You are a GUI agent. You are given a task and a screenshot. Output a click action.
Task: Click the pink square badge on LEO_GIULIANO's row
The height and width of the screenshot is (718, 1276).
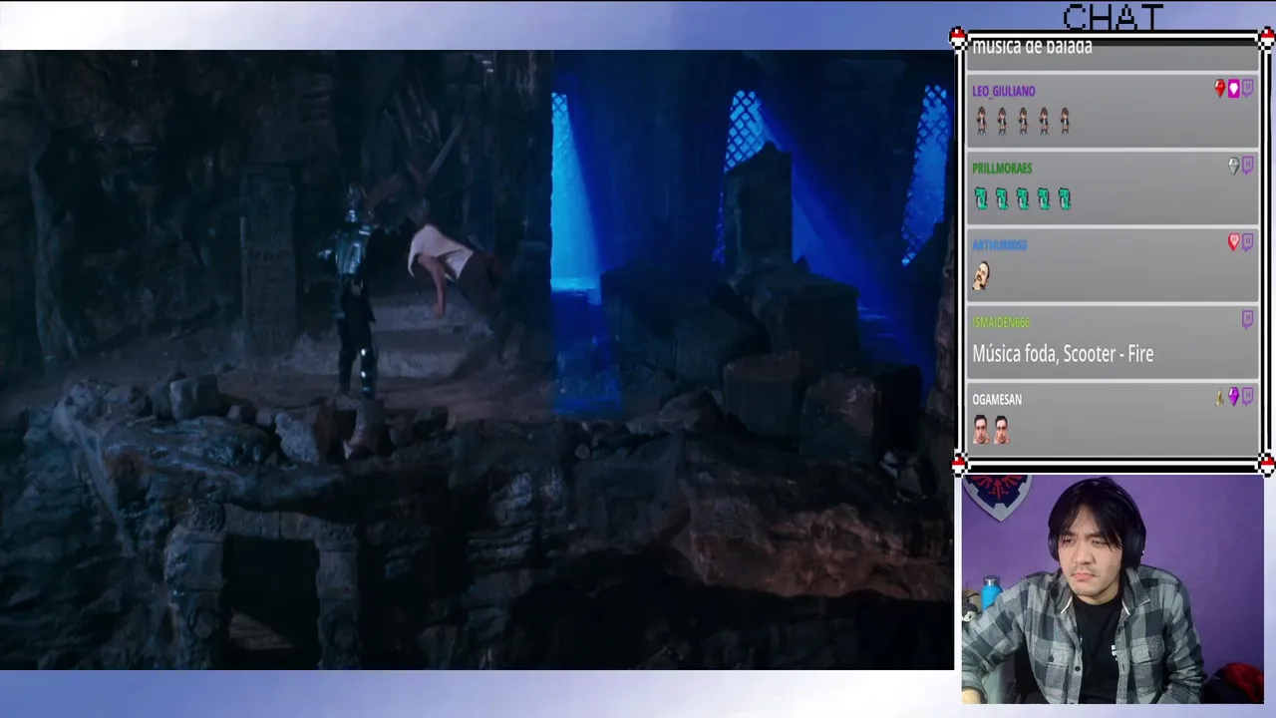click(x=1233, y=89)
